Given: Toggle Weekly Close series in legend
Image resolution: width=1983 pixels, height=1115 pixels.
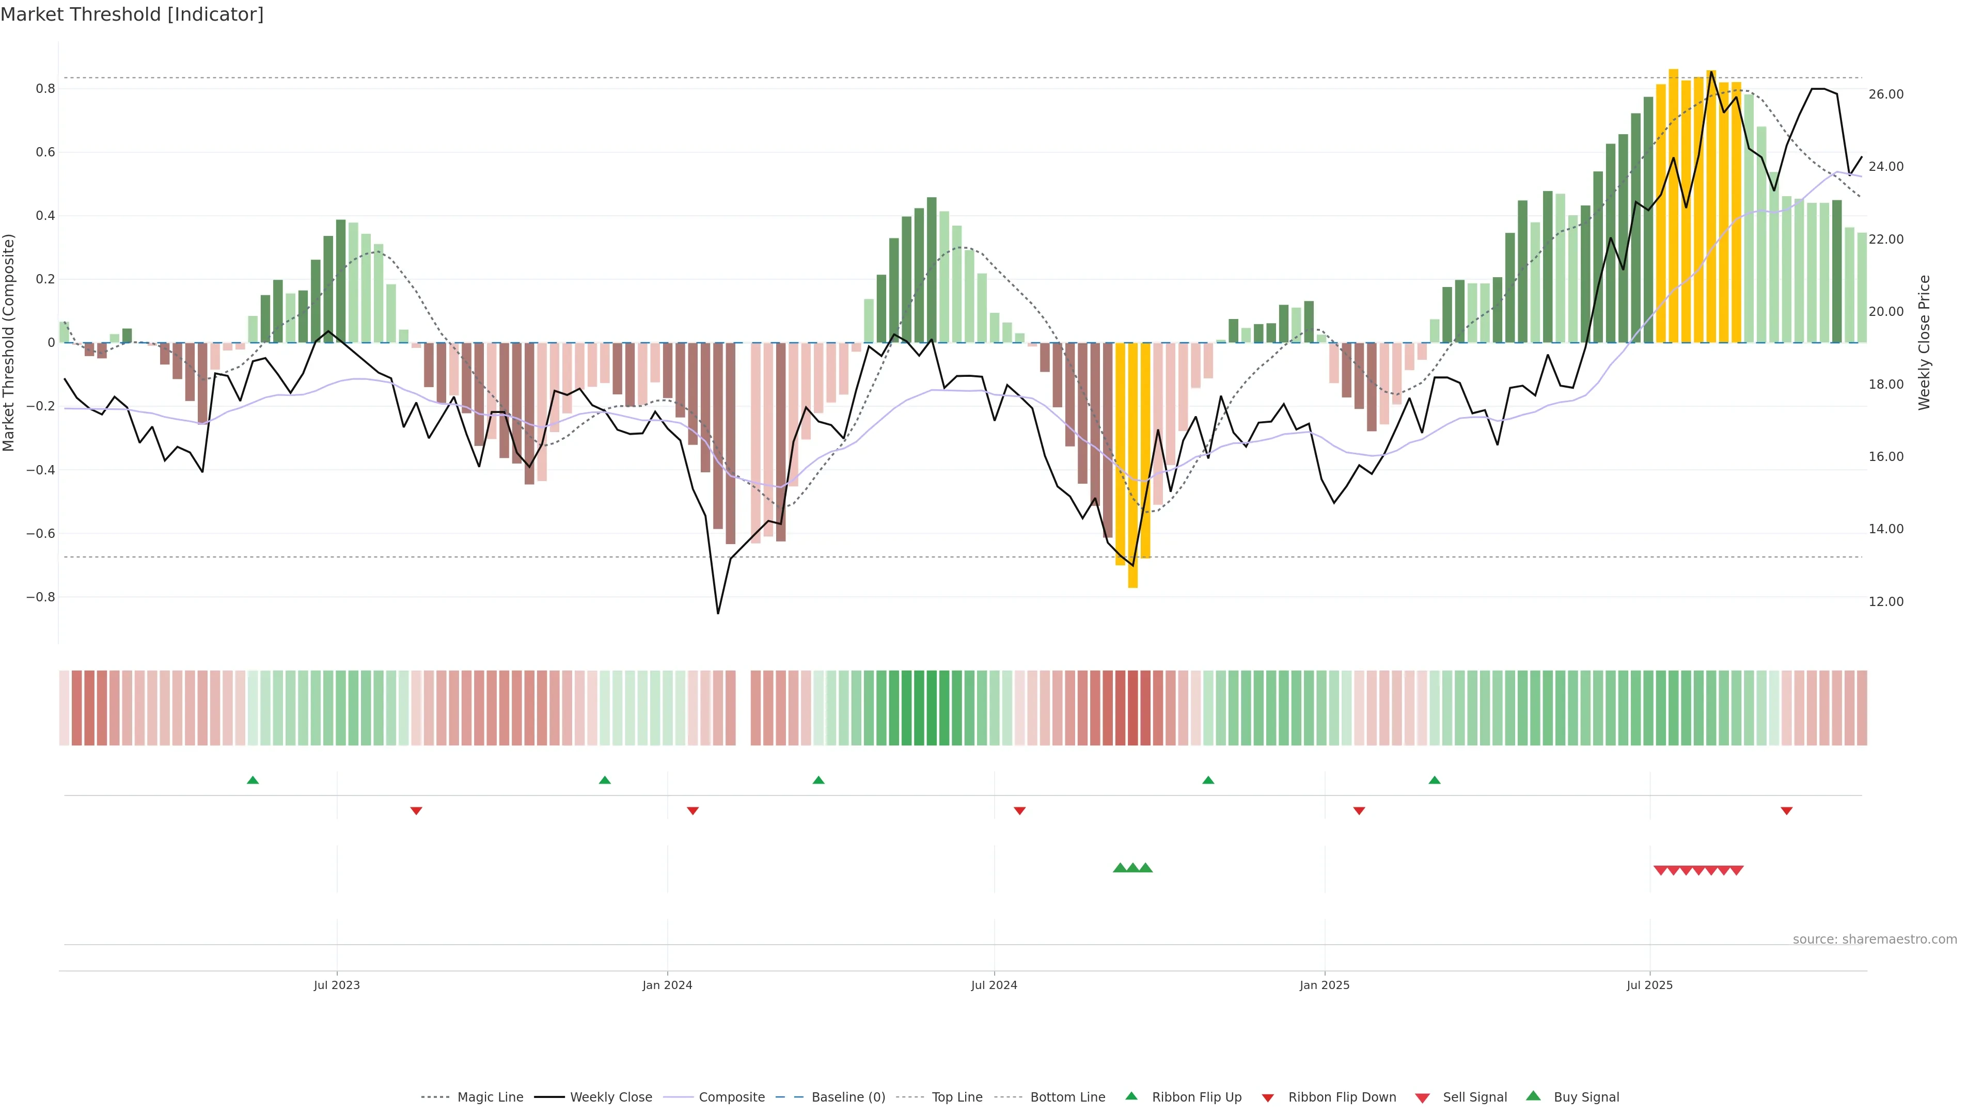Looking at the screenshot, I should click(610, 1097).
